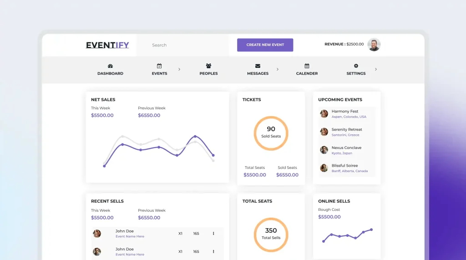The width and height of the screenshot is (466, 260).
Task: Expand the Settings submenu chevron
Action: click(376, 69)
